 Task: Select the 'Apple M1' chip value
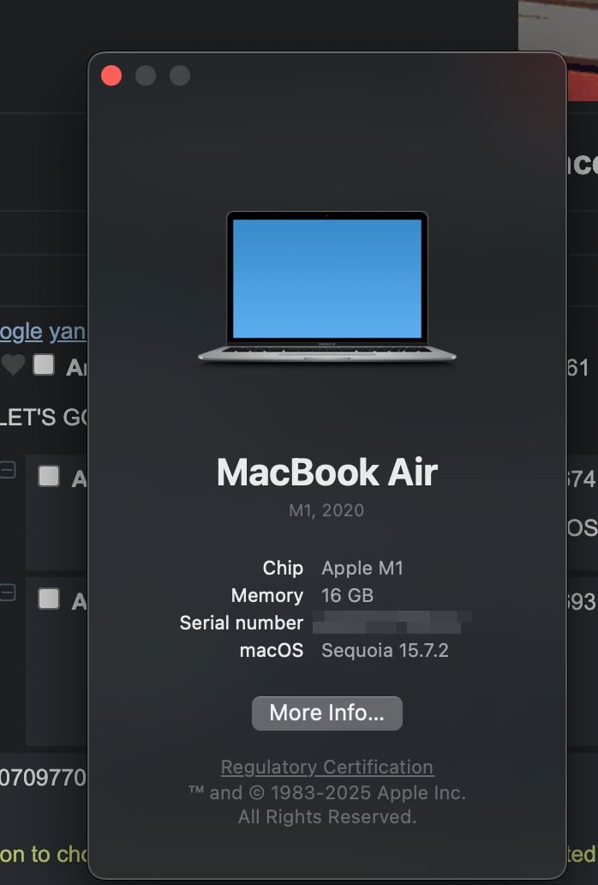[x=362, y=568]
